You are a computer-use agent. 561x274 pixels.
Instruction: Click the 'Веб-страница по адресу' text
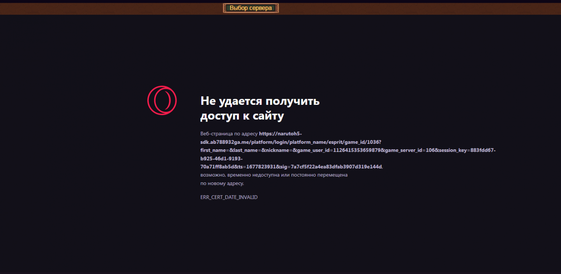229,133
